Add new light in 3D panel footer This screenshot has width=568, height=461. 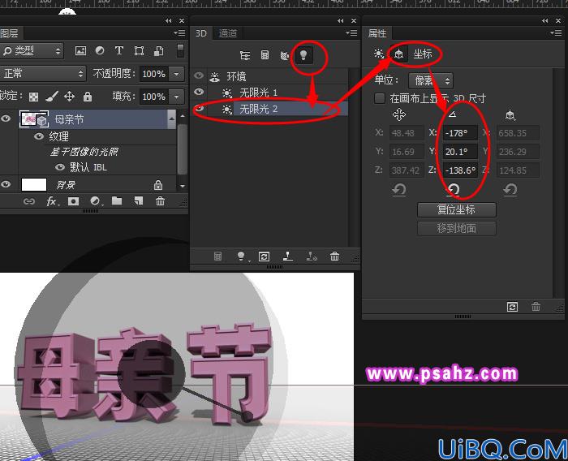pyautogui.click(x=241, y=256)
